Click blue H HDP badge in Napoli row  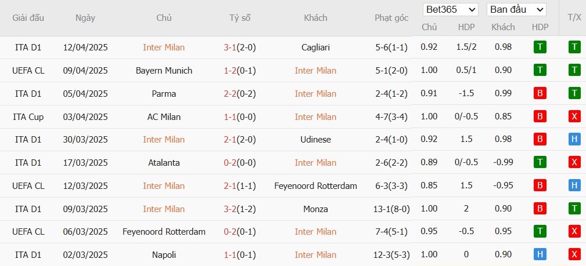540,255
